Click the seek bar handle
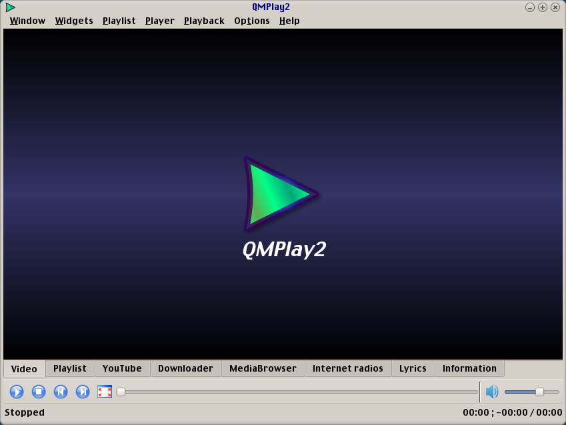Screen dimensions: 566x425 (x=121, y=392)
